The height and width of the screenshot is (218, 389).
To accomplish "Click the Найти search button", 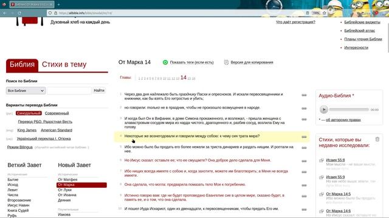I will point(99,90).
